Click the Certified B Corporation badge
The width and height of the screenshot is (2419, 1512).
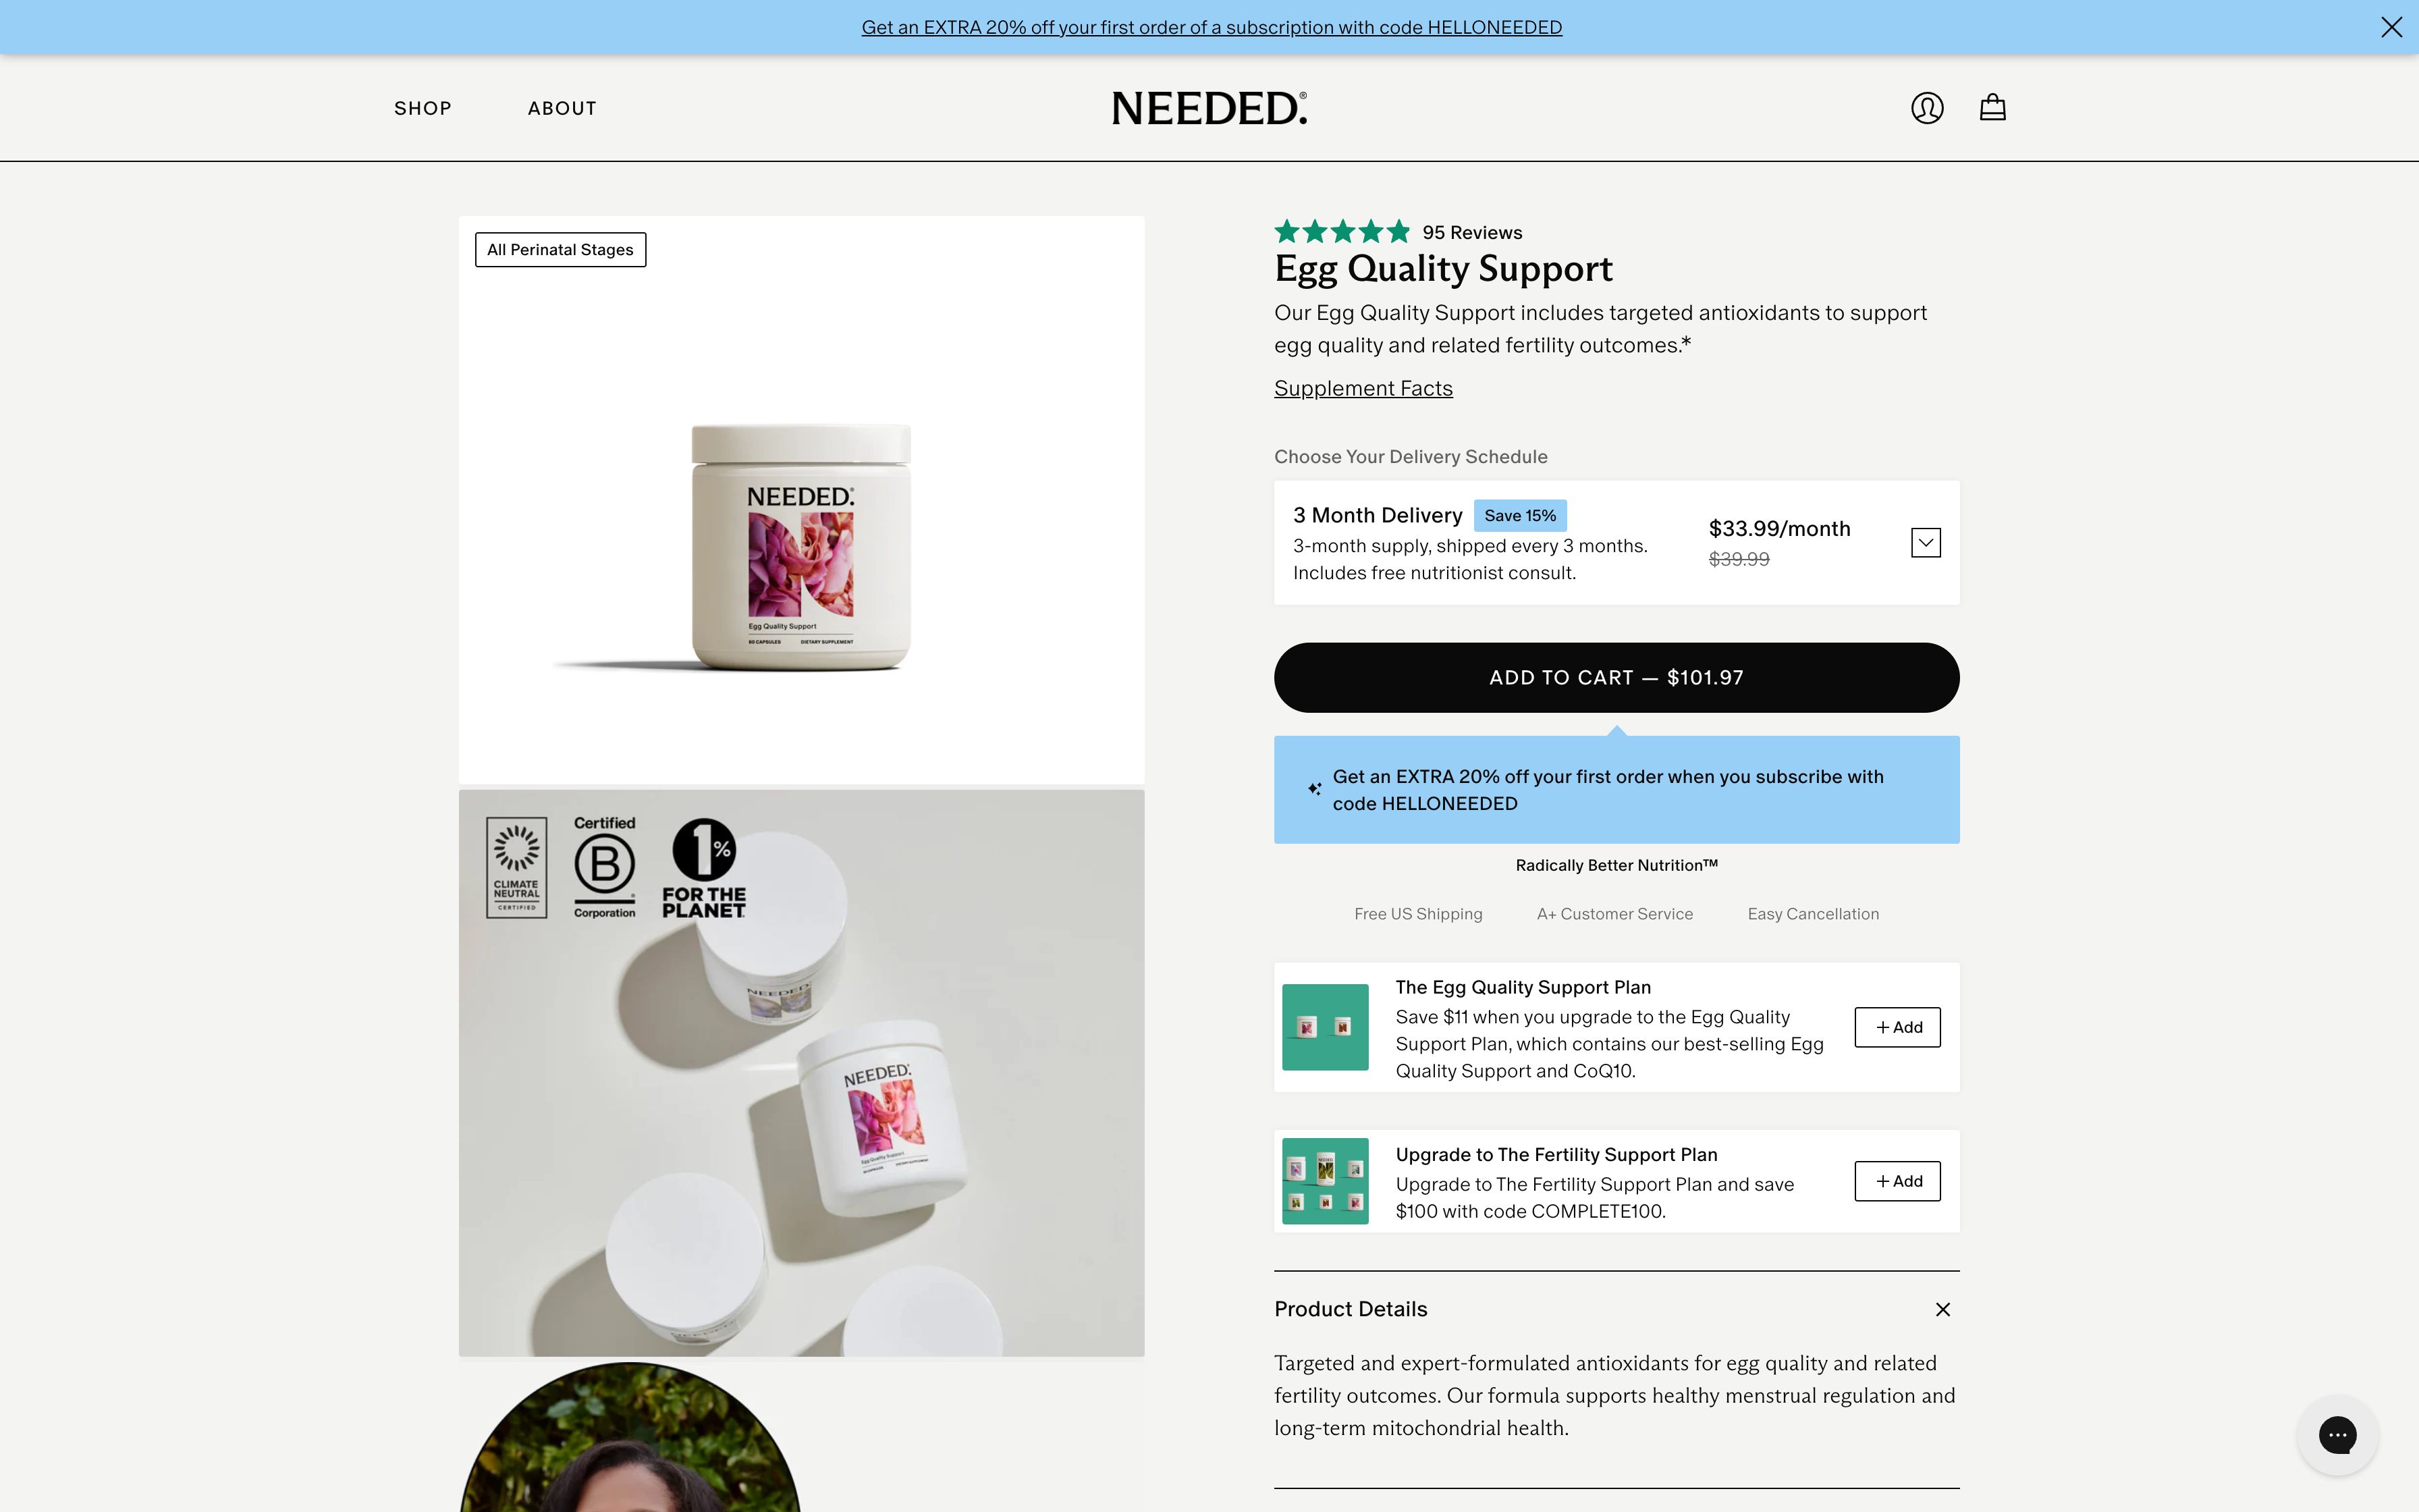click(604, 867)
